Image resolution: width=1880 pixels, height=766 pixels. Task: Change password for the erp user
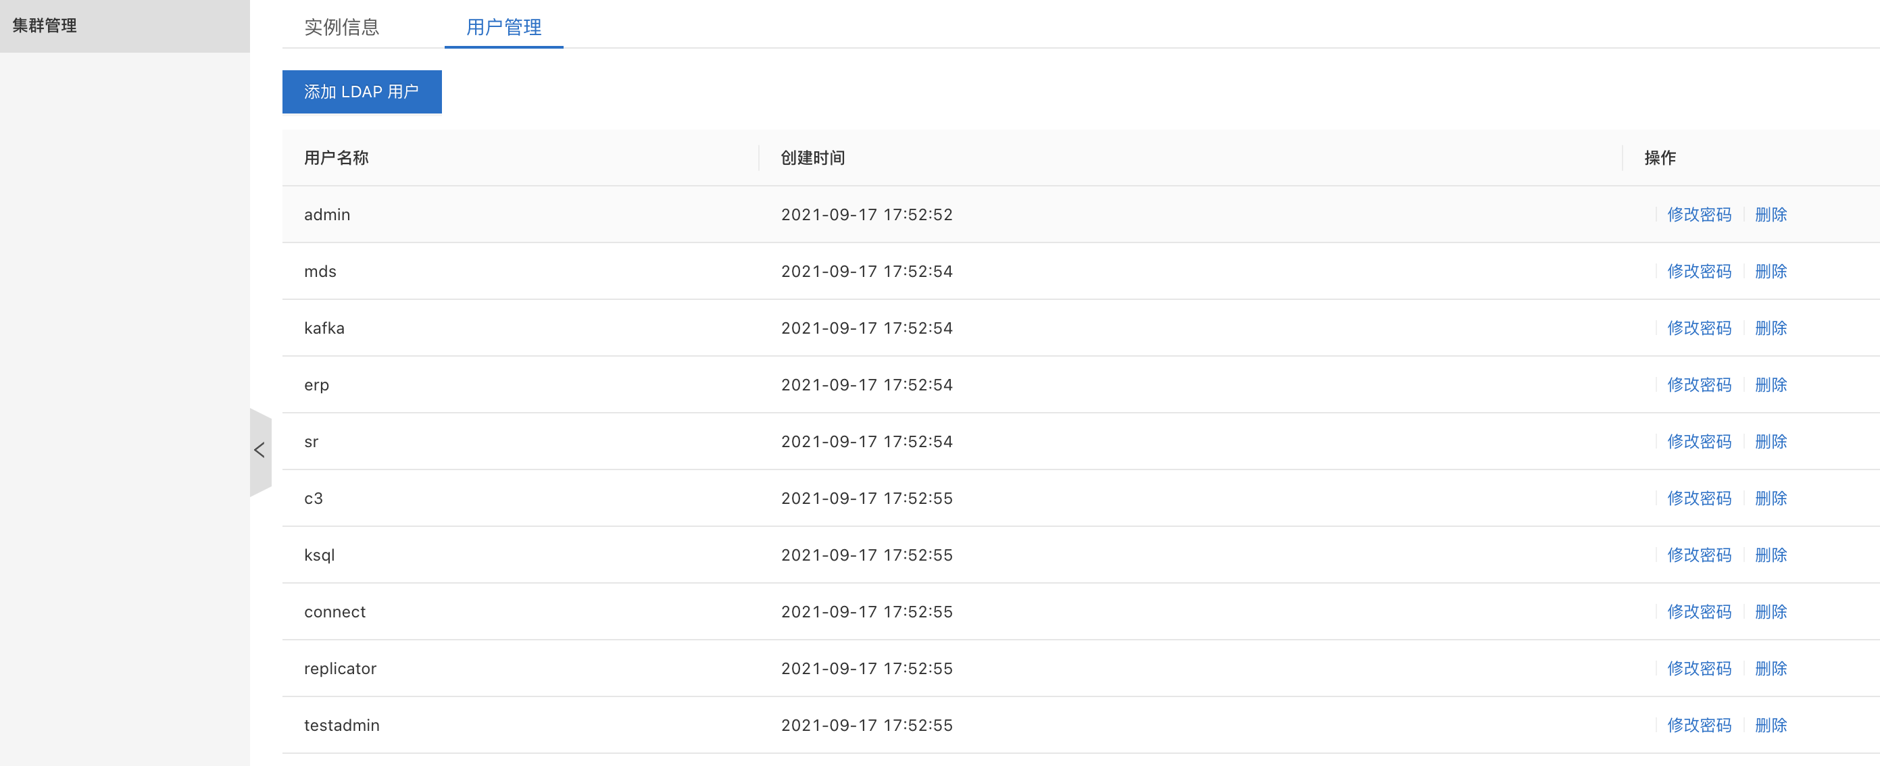[1698, 385]
